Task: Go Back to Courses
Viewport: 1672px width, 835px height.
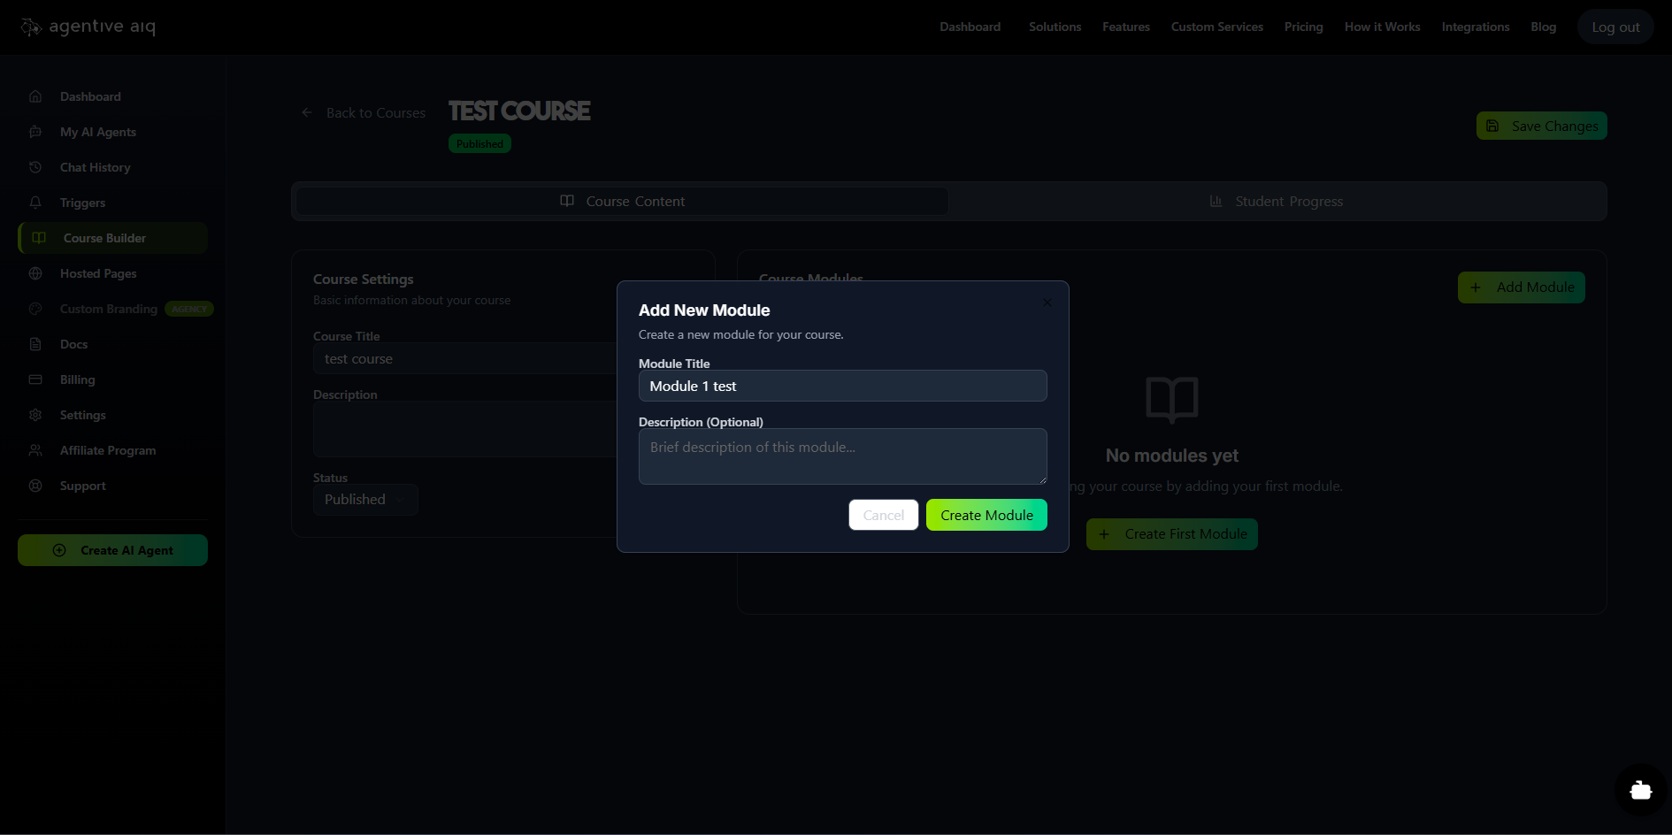Action: pos(364,113)
